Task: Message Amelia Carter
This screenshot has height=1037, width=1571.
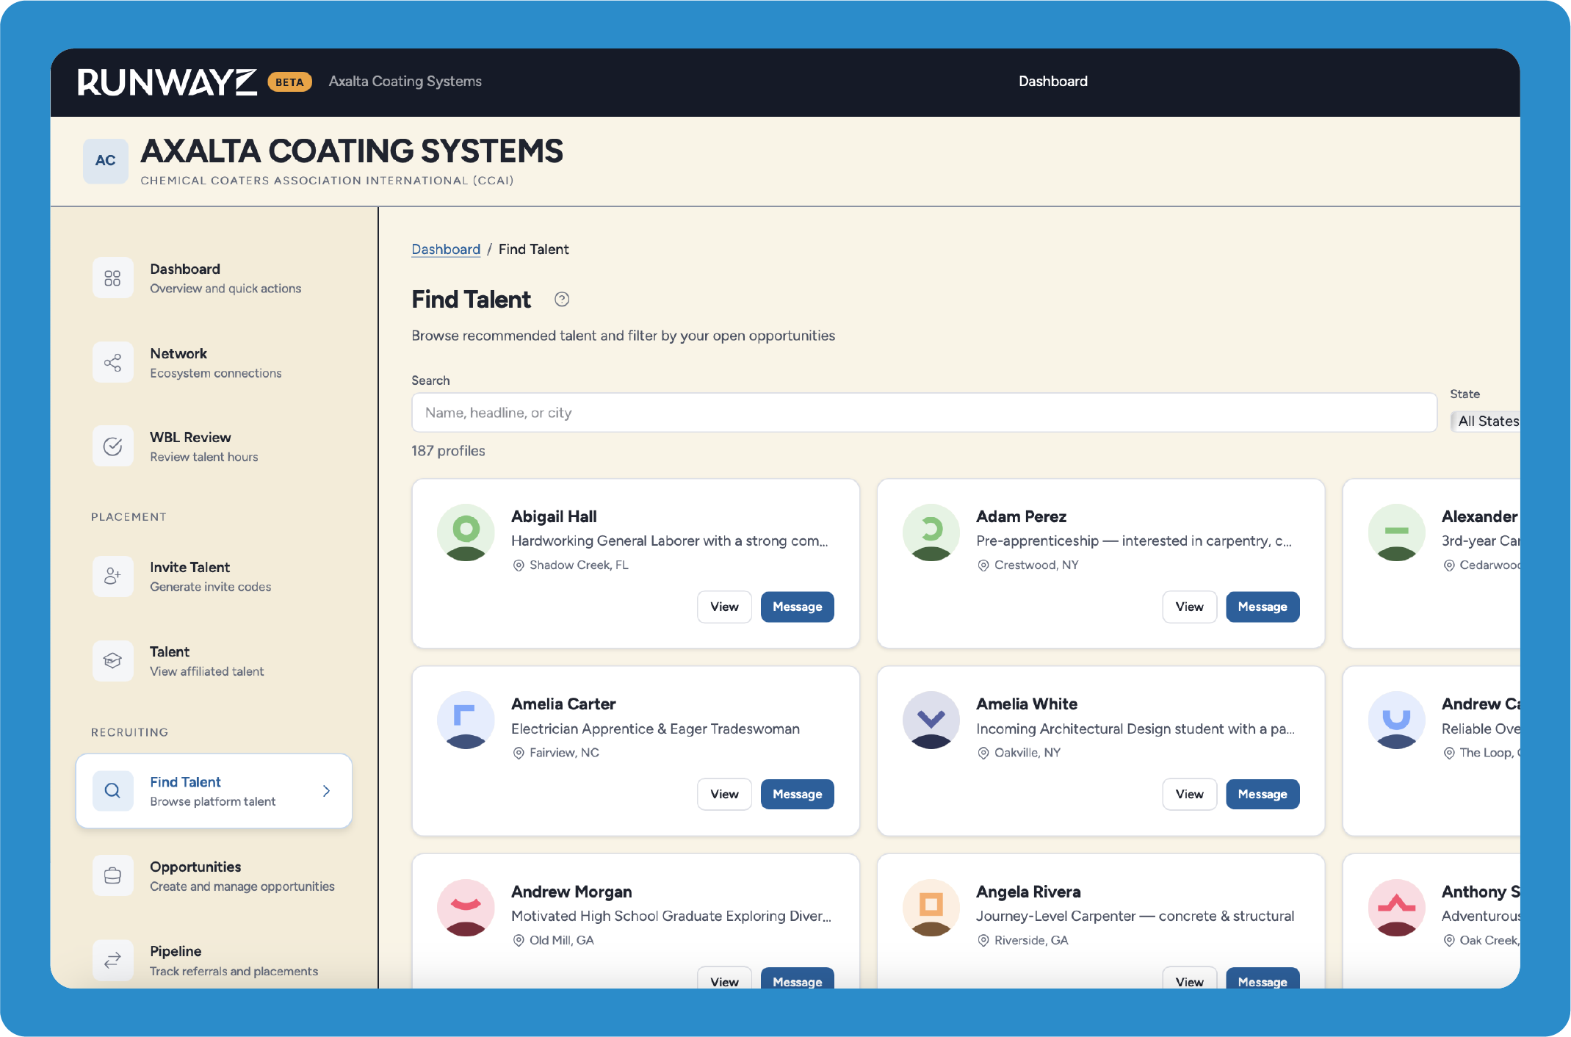Action: [797, 794]
